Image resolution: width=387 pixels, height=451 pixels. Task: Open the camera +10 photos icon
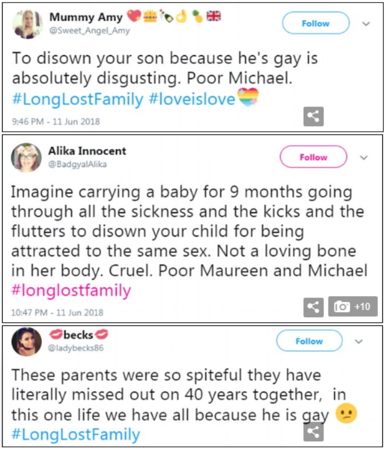(352, 307)
